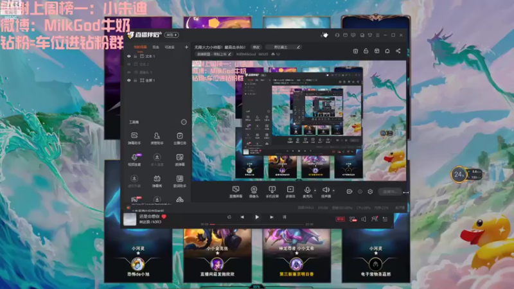Image resolution: width=514 pixels, height=289 pixels.
Task: Click the stream preview canvas
Action: (299, 121)
